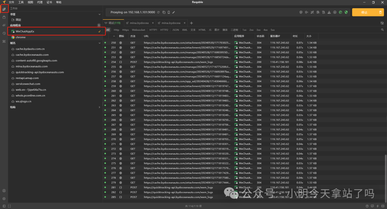Click the icon at right of tab bar
The image size is (387, 209).
[x=382, y=23]
